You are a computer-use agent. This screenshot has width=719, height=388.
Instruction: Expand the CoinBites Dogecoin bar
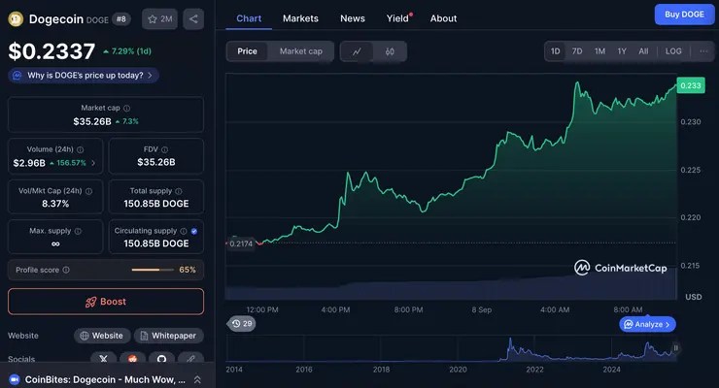(x=197, y=379)
